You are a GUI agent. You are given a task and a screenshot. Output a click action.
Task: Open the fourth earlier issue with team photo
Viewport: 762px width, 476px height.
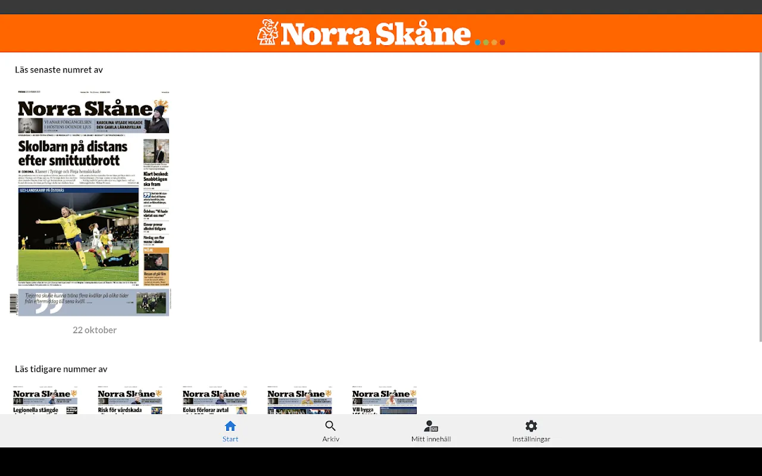pyautogui.click(x=299, y=400)
